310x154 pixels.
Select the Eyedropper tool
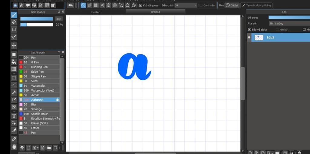coord(14,139)
